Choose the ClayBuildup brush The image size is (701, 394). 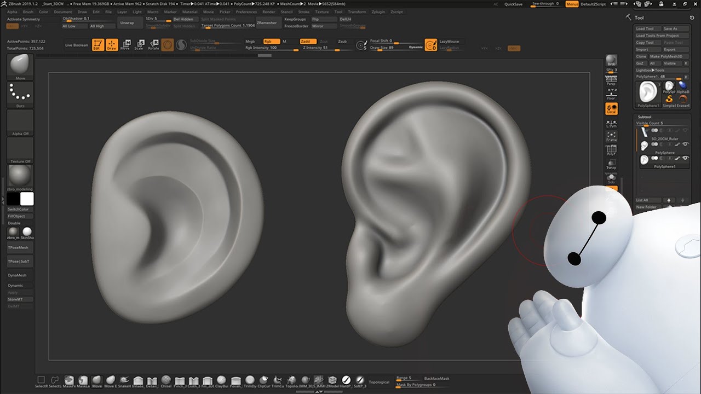pyautogui.click(x=222, y=381)
